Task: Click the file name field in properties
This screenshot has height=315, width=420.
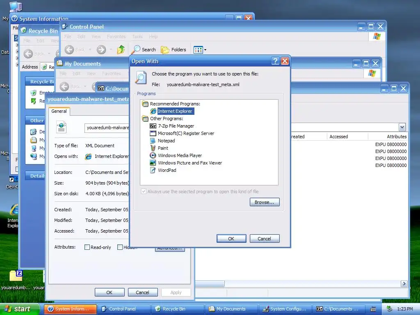Action: pyautogui.click(x=107, y=128)
